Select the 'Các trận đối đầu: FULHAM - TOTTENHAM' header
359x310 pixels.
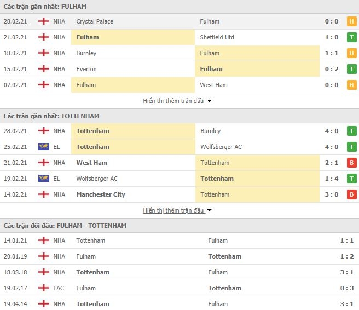point(179,226)
